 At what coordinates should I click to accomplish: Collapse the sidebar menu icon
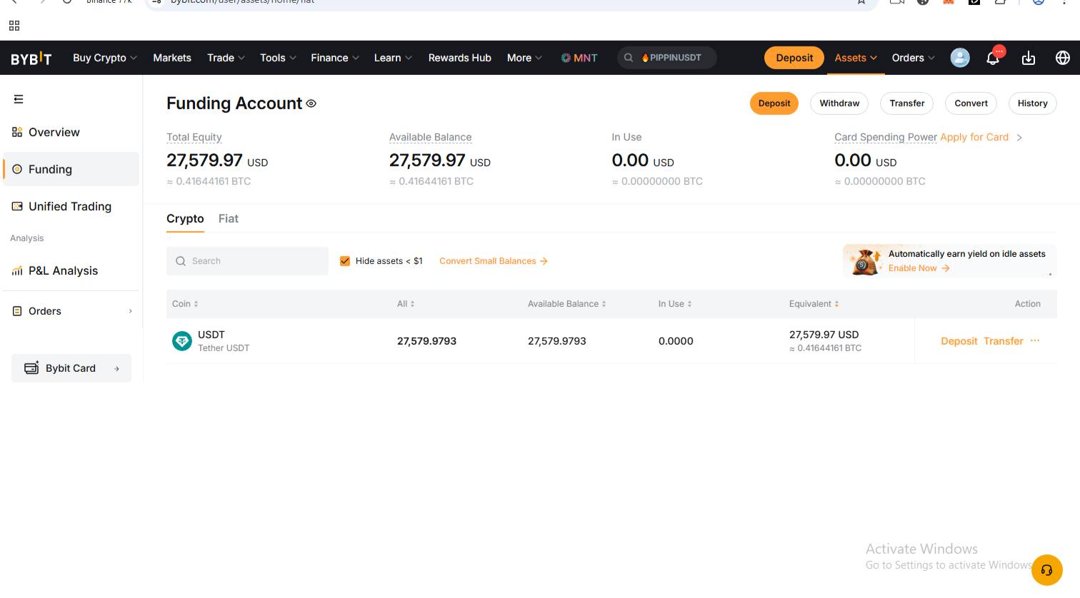coord(19,99)
